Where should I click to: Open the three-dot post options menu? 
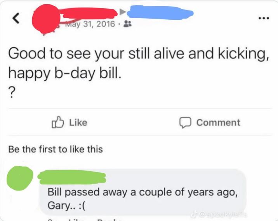tap(264, 18)
